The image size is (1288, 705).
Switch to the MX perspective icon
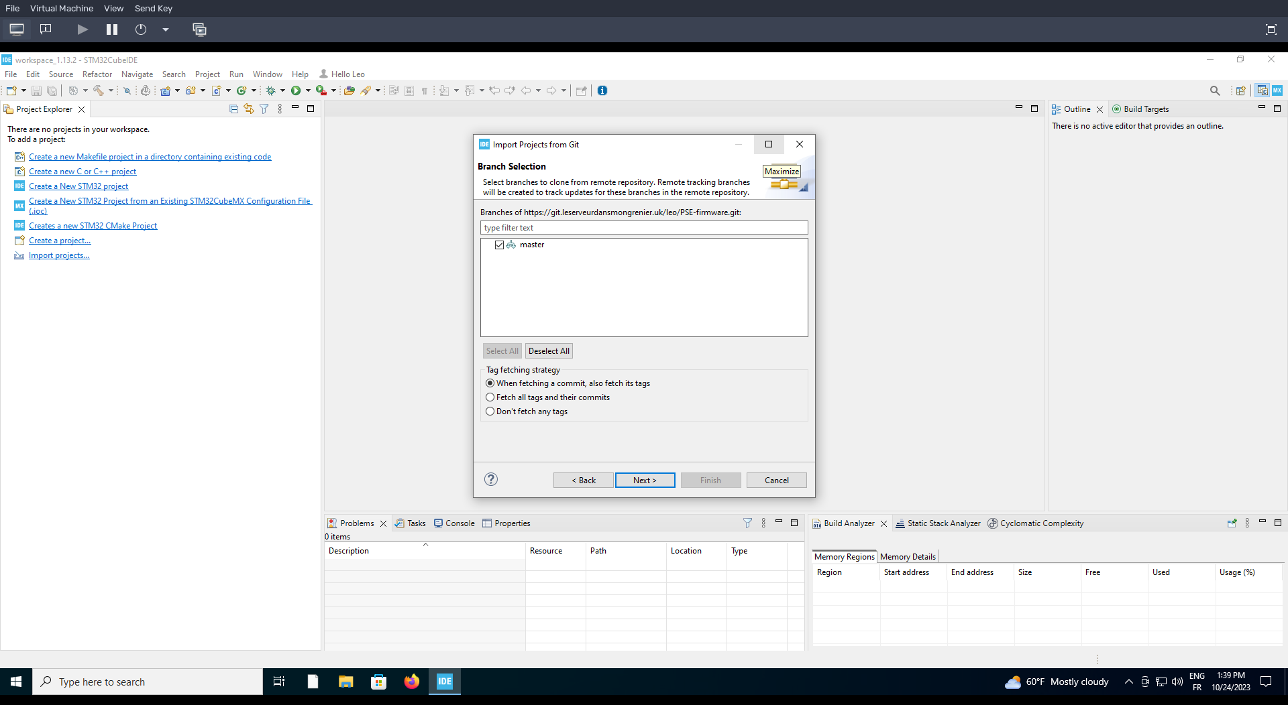(x=1277, y=90)
